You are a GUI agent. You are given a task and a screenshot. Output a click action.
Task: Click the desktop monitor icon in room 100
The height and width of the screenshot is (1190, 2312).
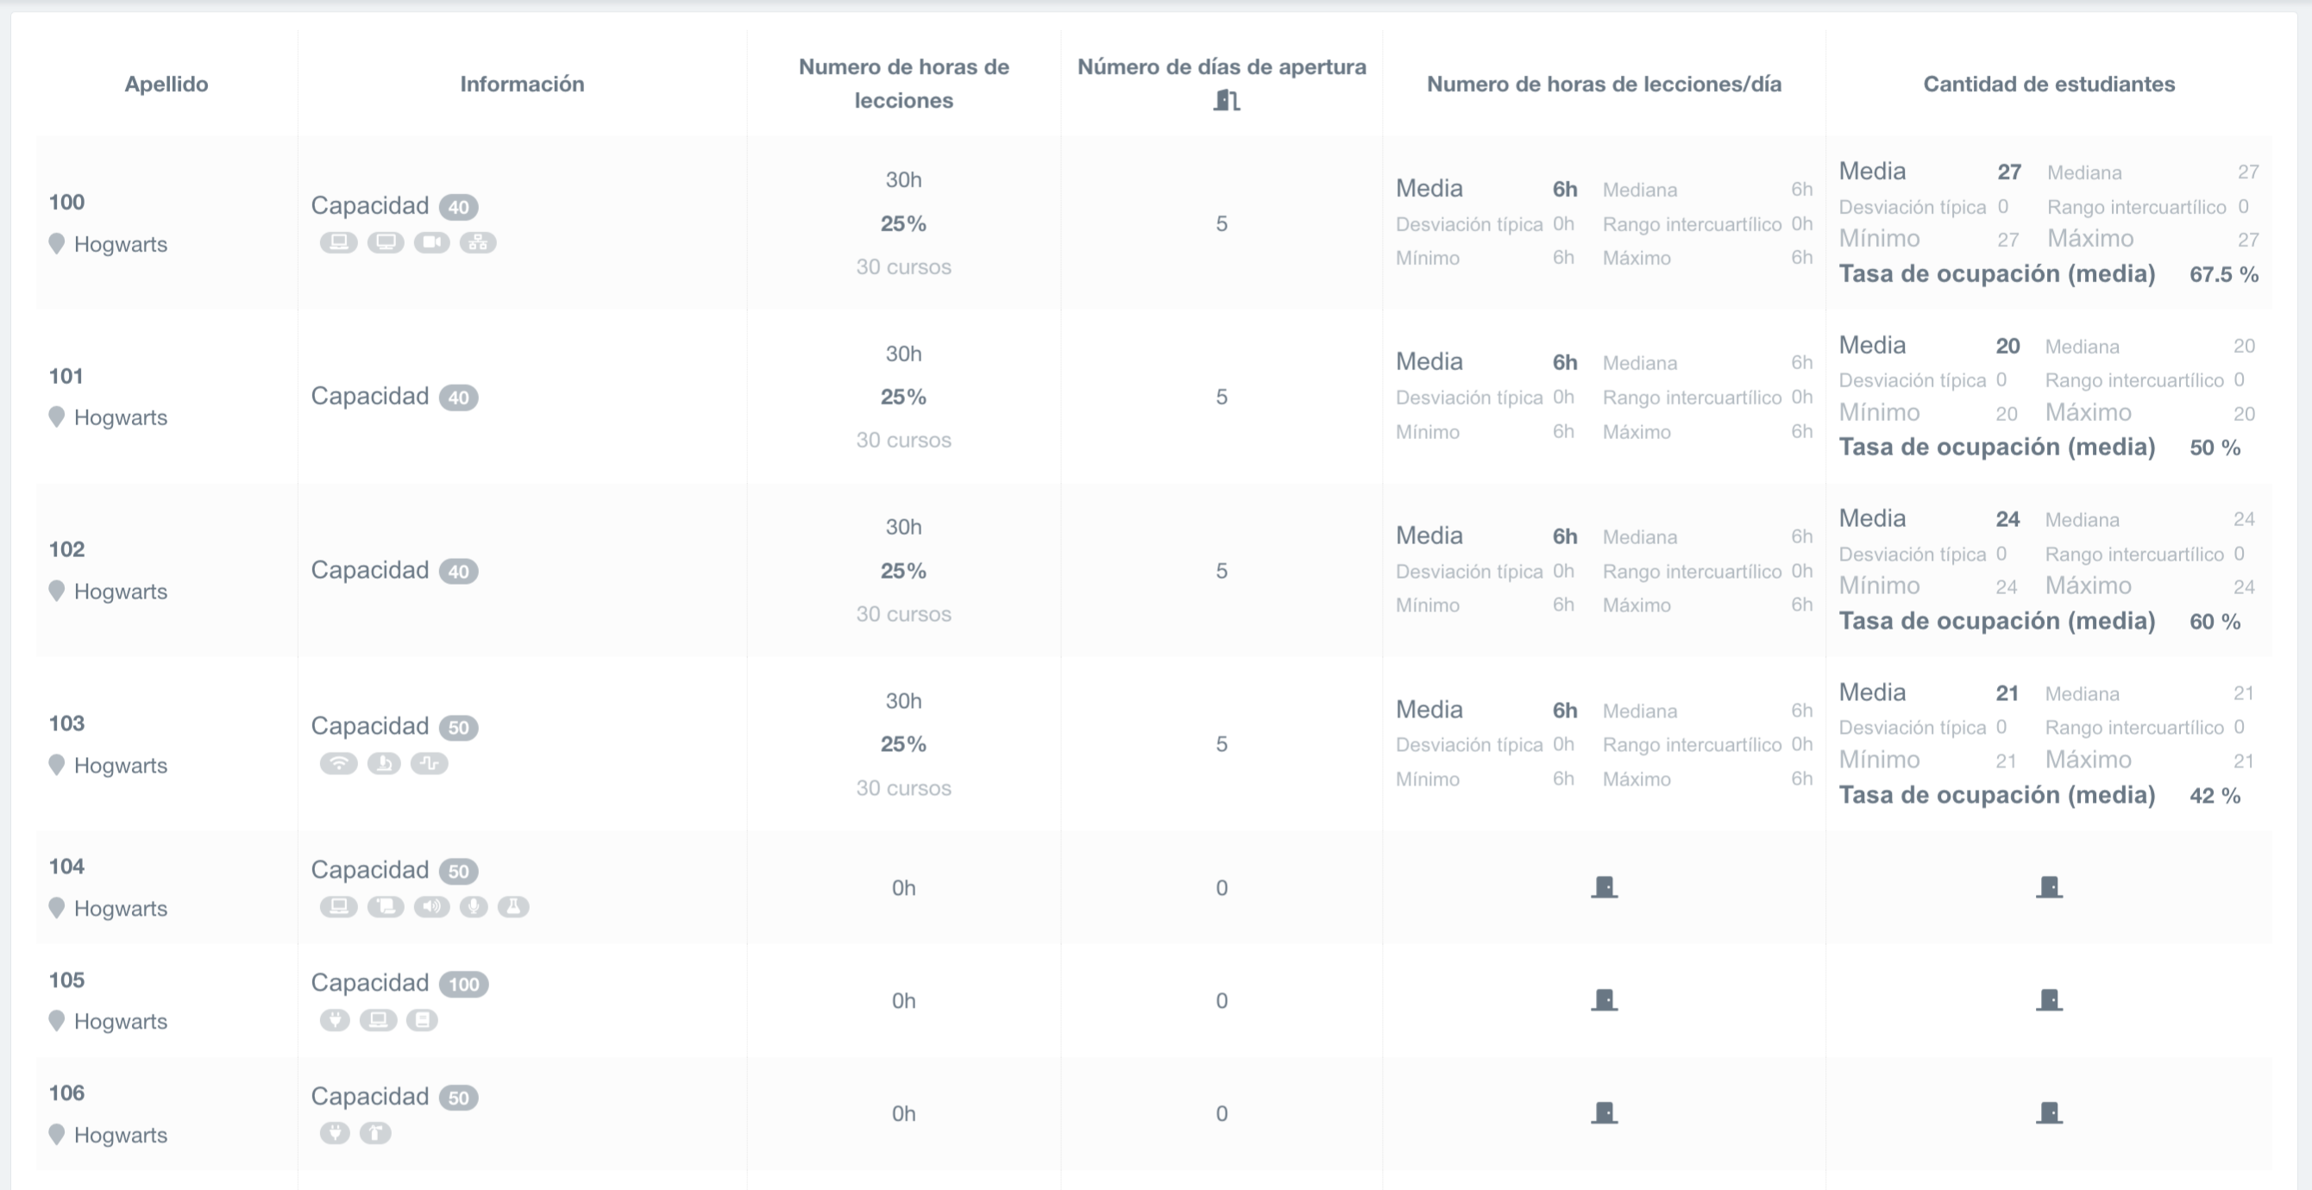click(385, 242)
